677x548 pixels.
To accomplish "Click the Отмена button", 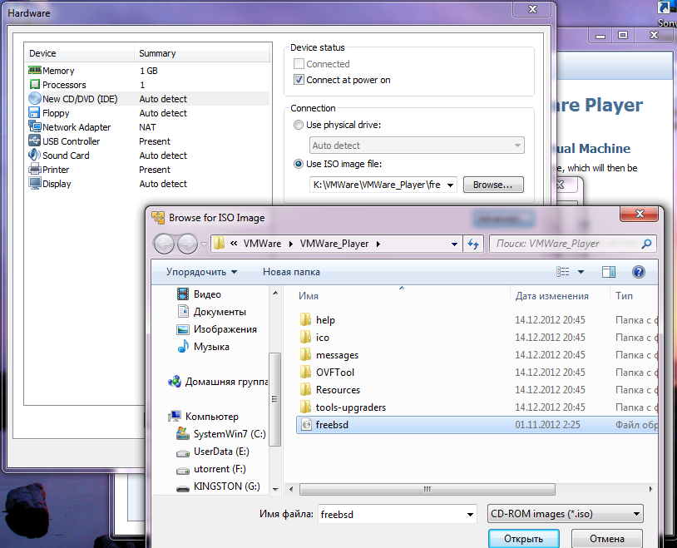I will pyautogui.click(x=606, y=539).
